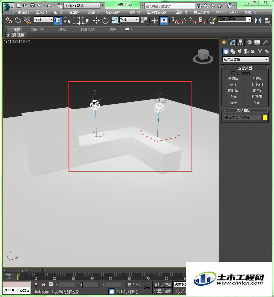The width and height of the screenshot is (274, 297).
Task: Switch to the Motion panel tab
Action: pos(249,42)
